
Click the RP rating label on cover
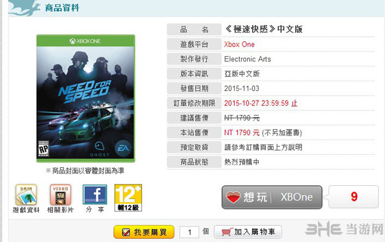[x=43, y=149]
